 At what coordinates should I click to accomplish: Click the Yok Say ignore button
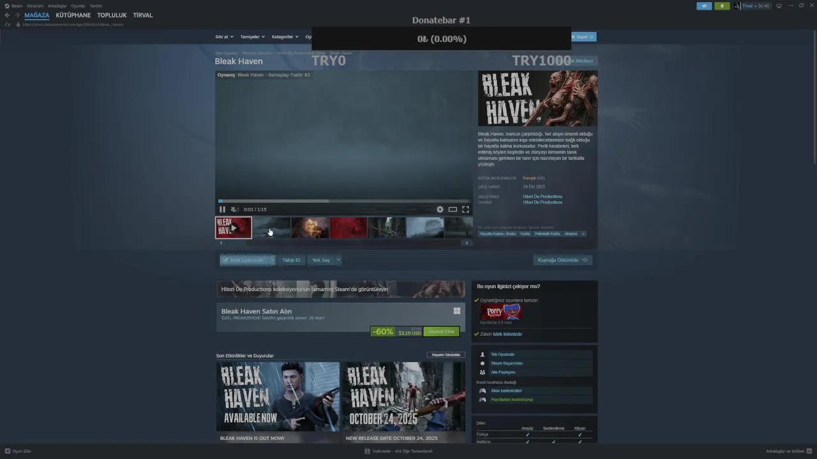tap(321, 260)
